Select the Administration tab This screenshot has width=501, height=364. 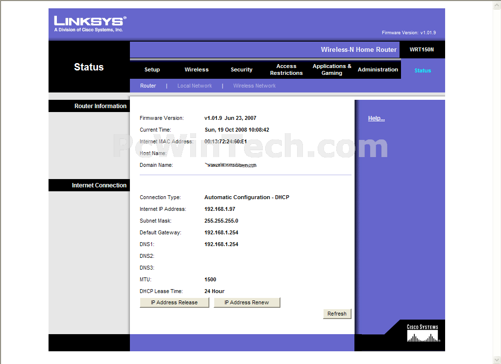377,69
